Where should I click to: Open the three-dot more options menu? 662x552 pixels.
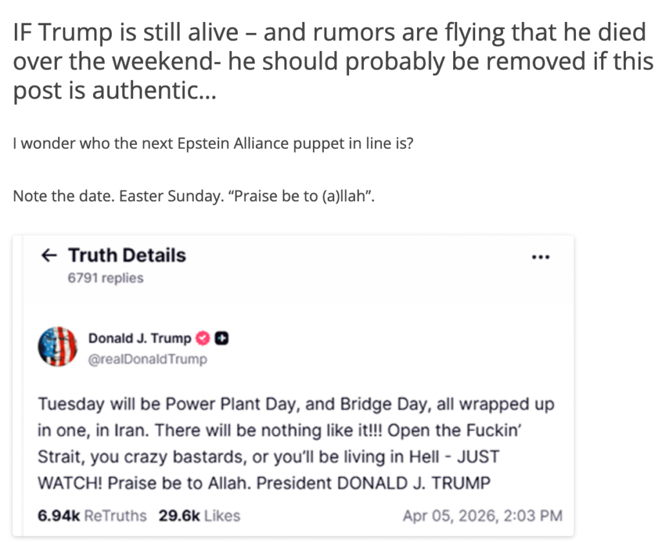(540, 257)
